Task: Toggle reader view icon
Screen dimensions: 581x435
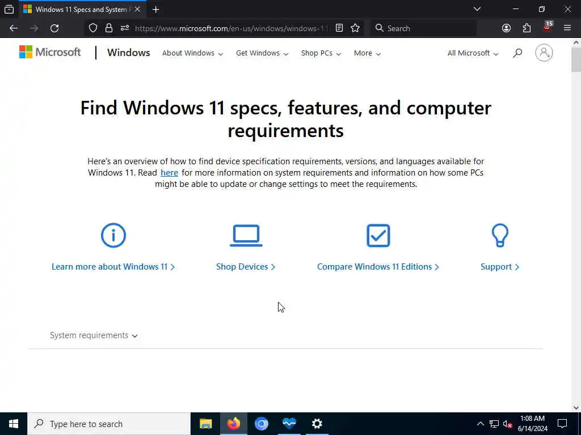Action: coord(339,28)
